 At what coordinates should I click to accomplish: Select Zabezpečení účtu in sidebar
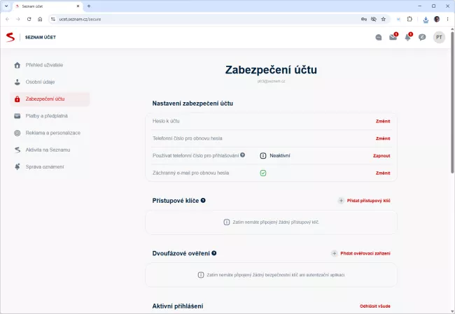click(50, 99)
